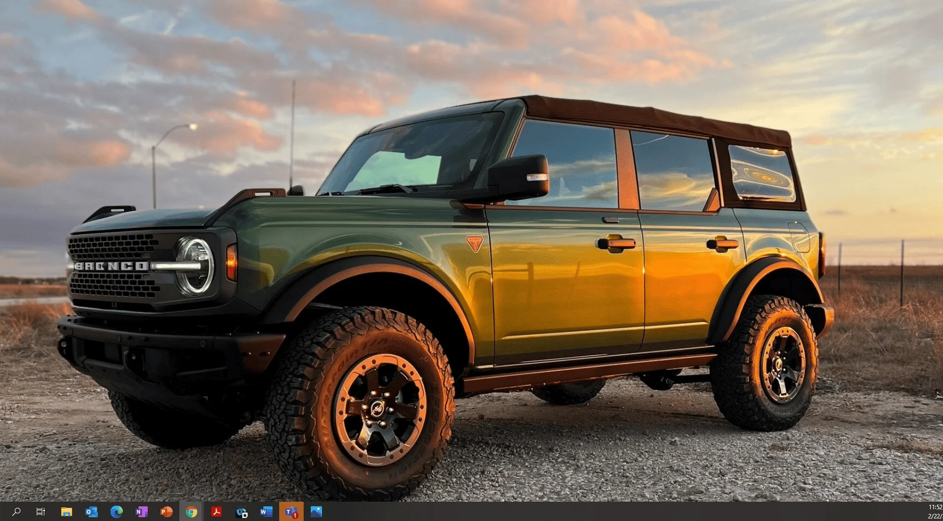
Task: Open Adobe Acrobat from the taskbar
Action: pyautogui.click(x=216, y=511)
